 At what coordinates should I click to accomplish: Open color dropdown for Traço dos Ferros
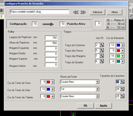(123, 50)
